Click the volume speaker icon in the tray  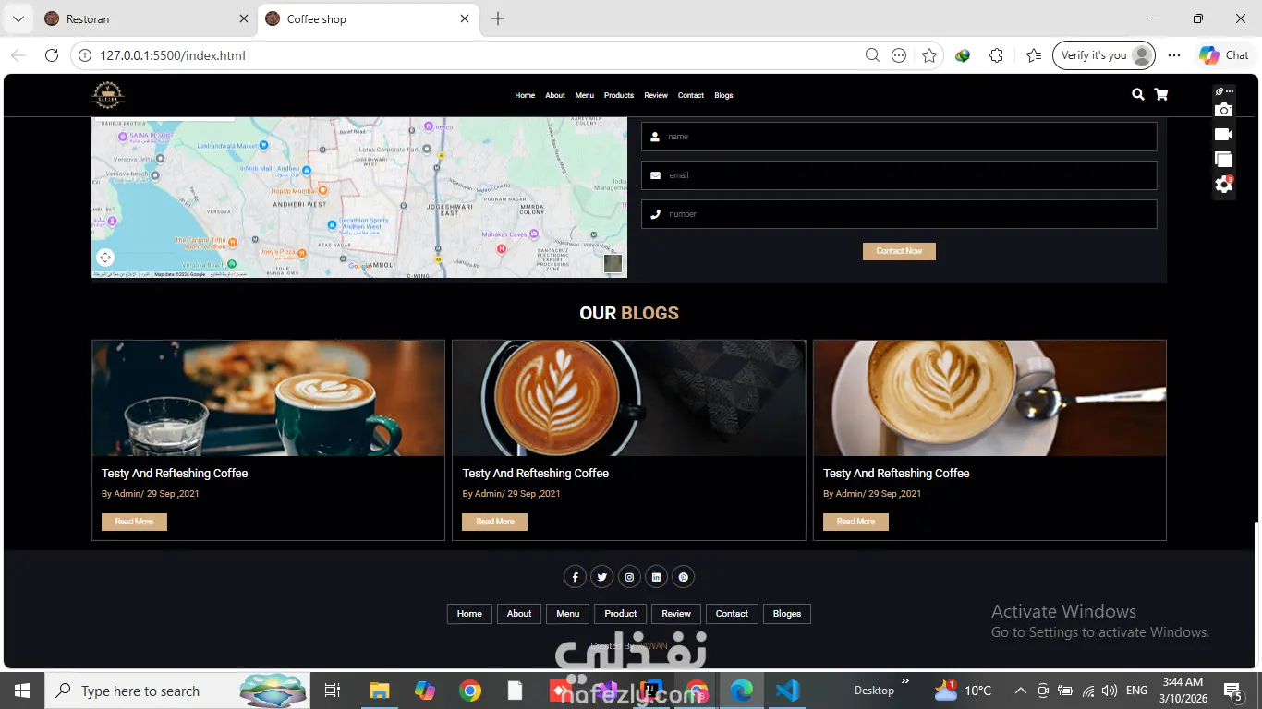coord(1109,691)
